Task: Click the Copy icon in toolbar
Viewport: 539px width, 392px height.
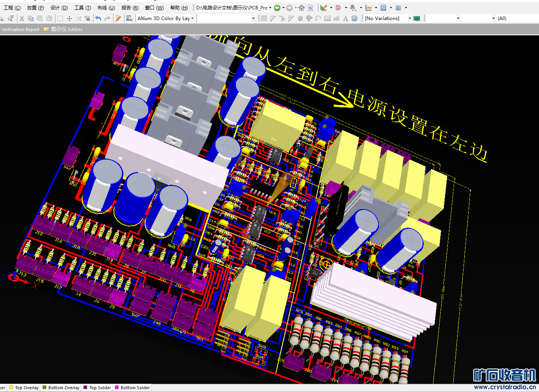Action: coord(31,18)
